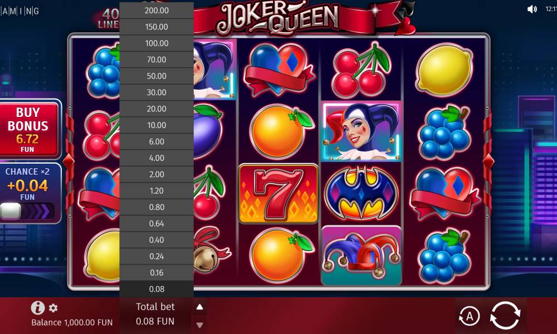Increase total bet with up arrow
The height and width of the screenshot is (334, 557).
[x=199, y=307]
